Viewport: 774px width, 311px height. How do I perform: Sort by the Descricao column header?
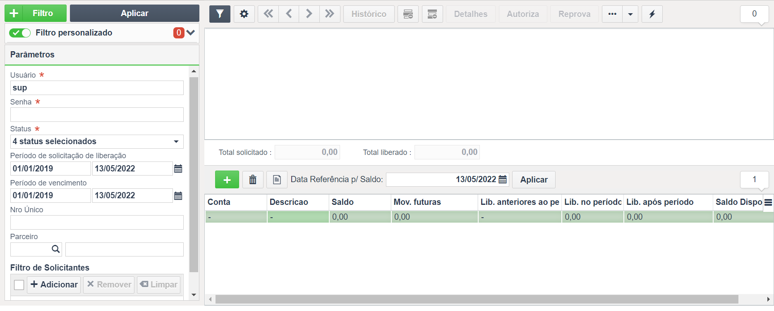[x=298, y=202]
